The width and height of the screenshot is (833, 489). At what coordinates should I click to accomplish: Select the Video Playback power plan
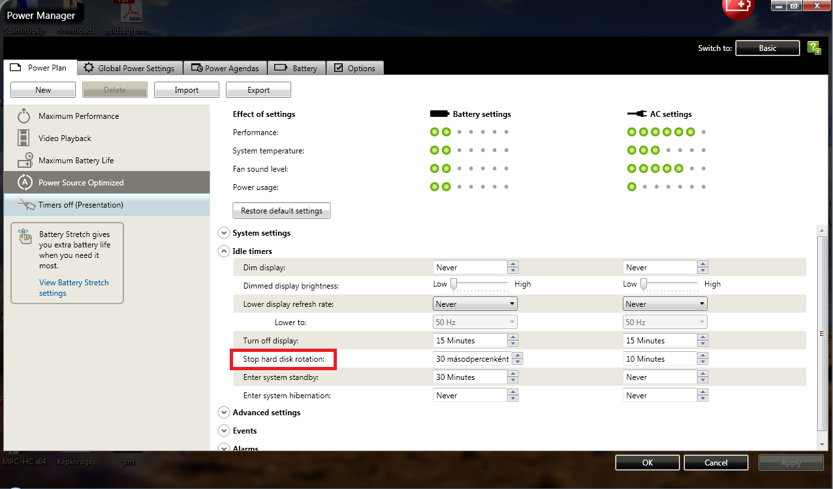click(106, 138)
